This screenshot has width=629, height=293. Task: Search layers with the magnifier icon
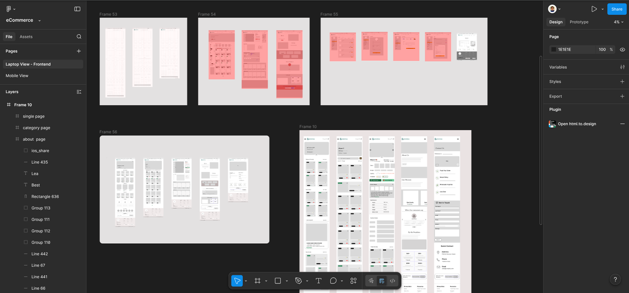79,37
